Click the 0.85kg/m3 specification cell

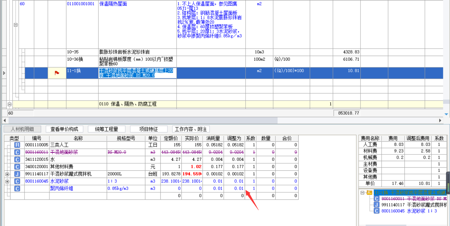click(126, 189)
